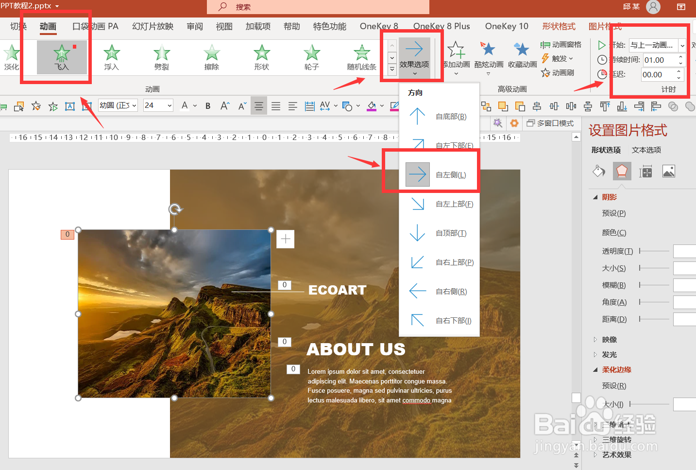
Task: Open the font color dropdown arrow
Action: tap(195, 105)
